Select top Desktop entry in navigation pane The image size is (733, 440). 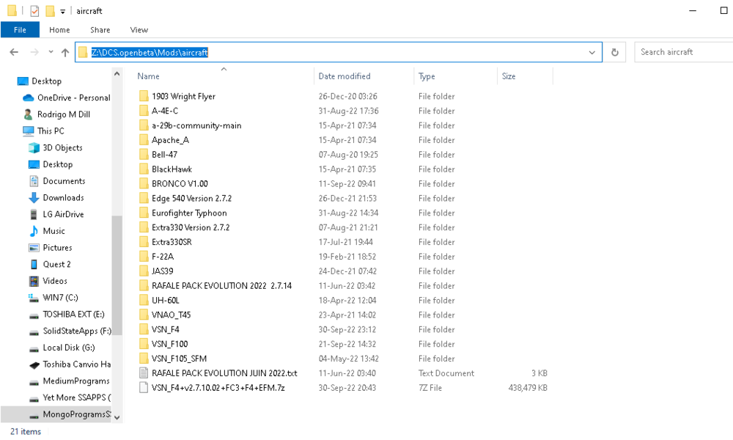pos(40,81)
